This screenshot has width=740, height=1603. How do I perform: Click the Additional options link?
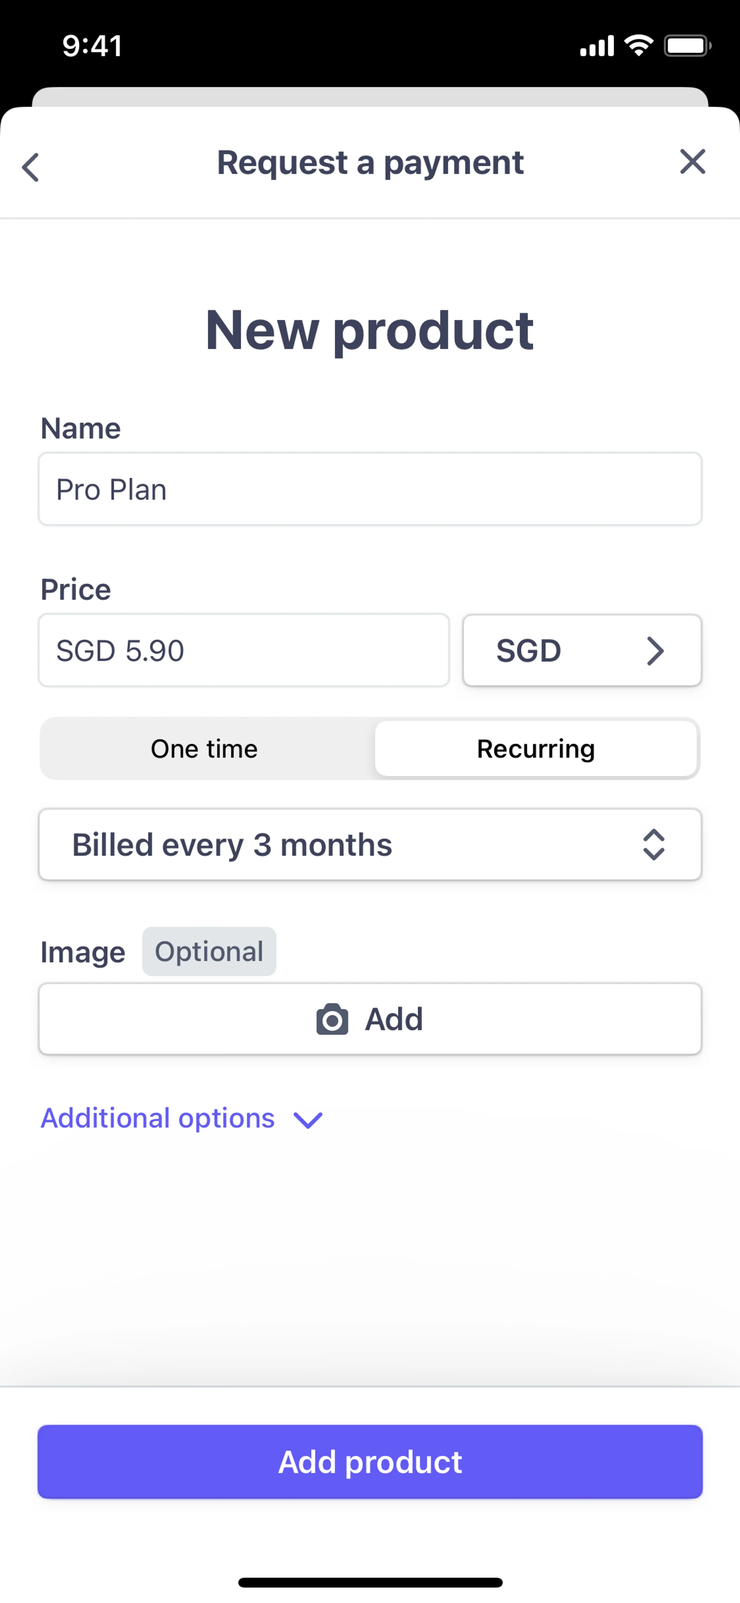pyautogui.click(x=158, y=1118)
